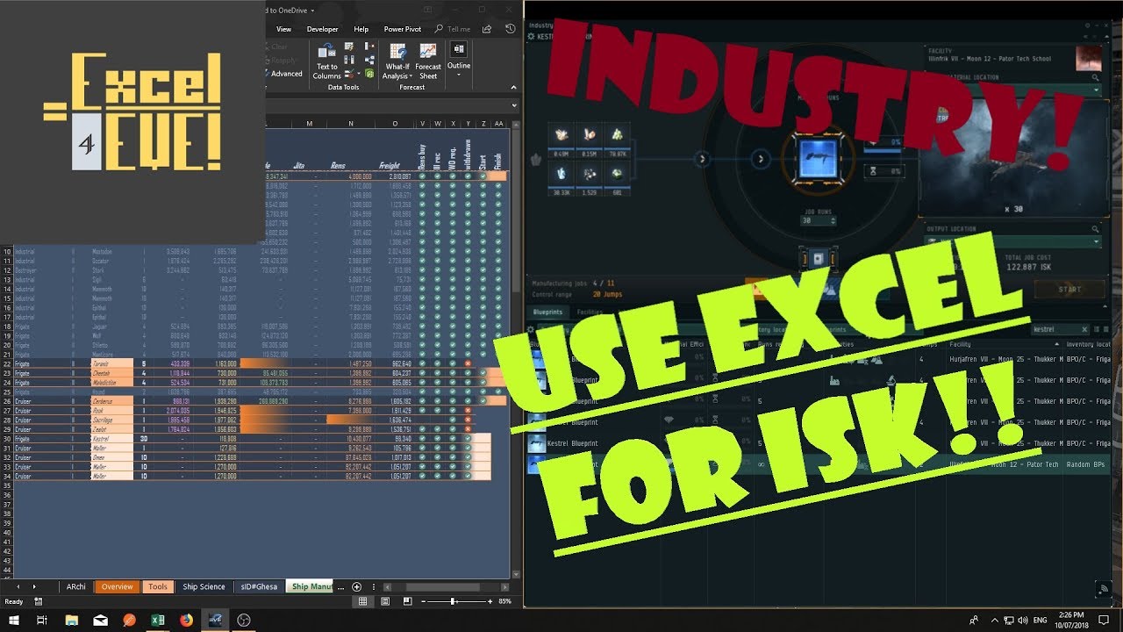The width and height of the screenshot is (1123, 632).
Task: Click the Relationships icon in Data Tools
Action: pos(368,61)
